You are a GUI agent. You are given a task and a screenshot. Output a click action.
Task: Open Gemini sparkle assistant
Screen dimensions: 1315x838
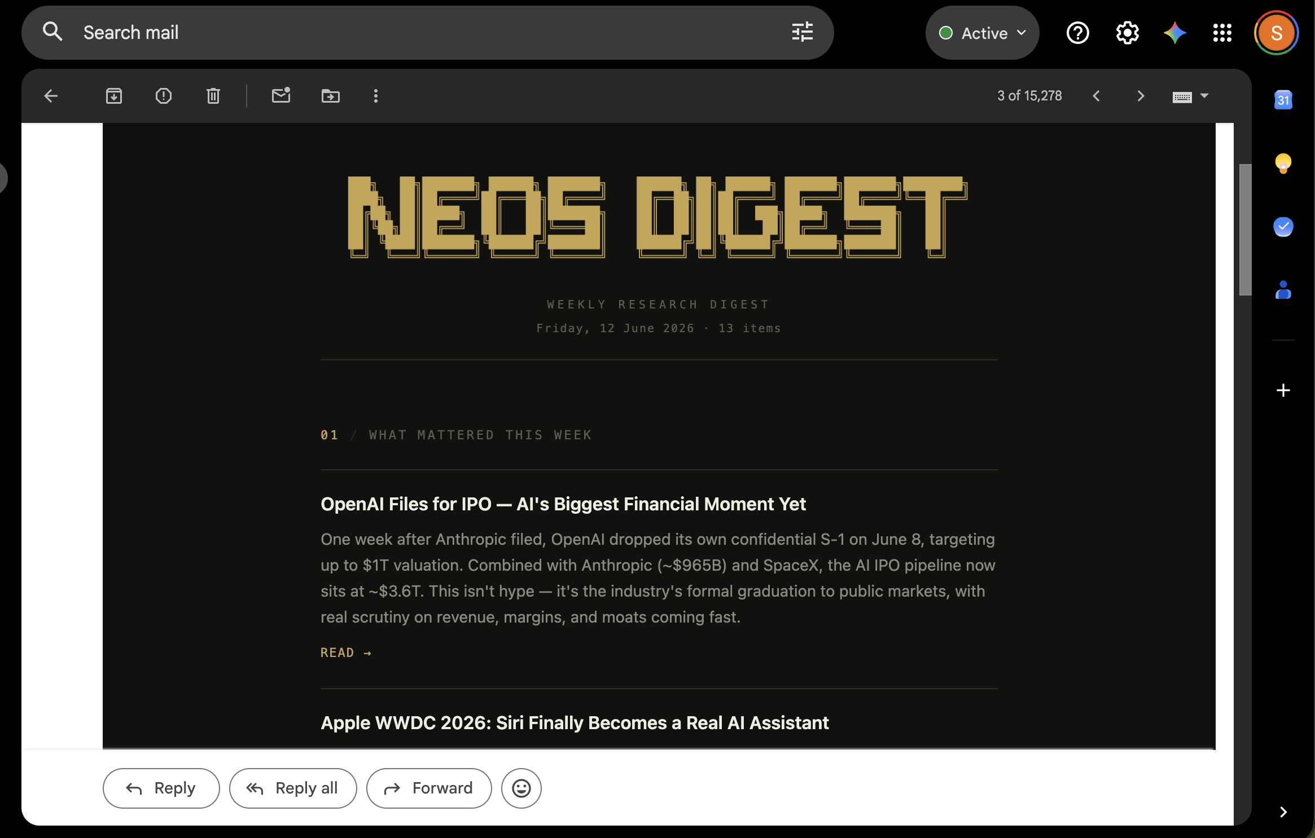[1174, 33]
